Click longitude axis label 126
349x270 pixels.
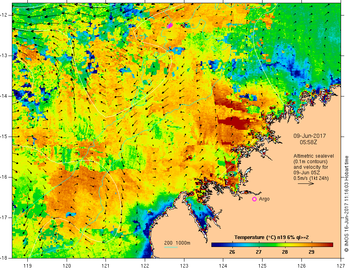coord(301,266)
